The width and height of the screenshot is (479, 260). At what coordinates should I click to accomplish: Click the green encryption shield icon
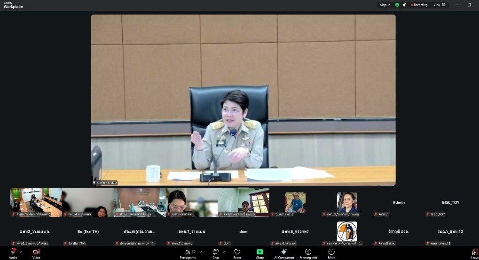coord(397,5)
